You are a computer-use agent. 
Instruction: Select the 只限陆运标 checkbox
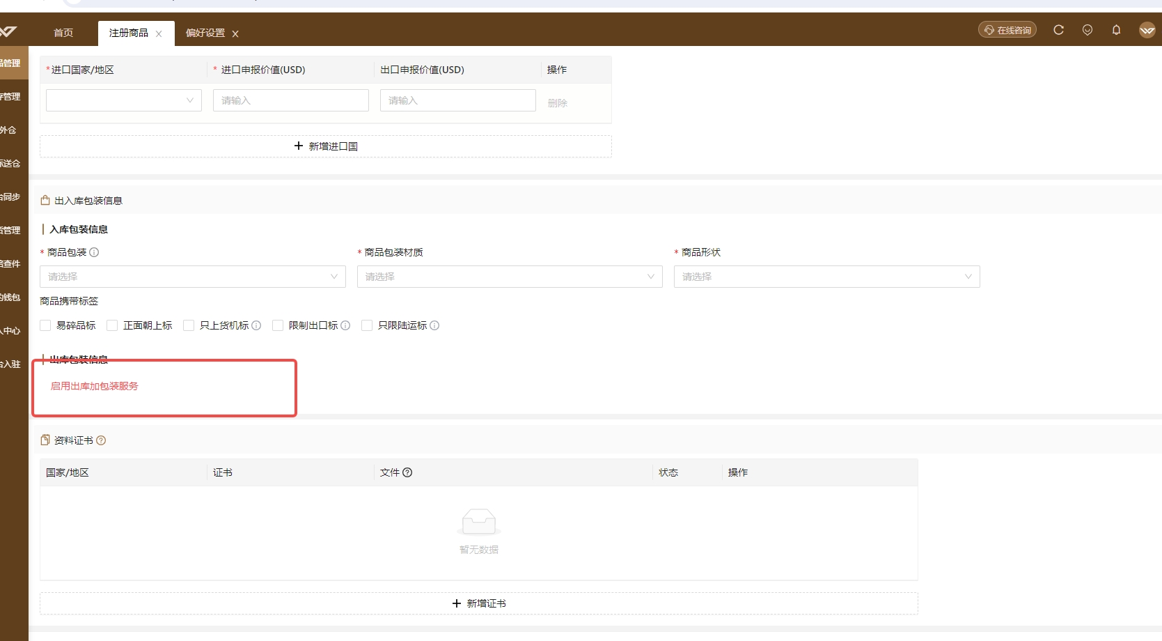(x=367, y=325)
